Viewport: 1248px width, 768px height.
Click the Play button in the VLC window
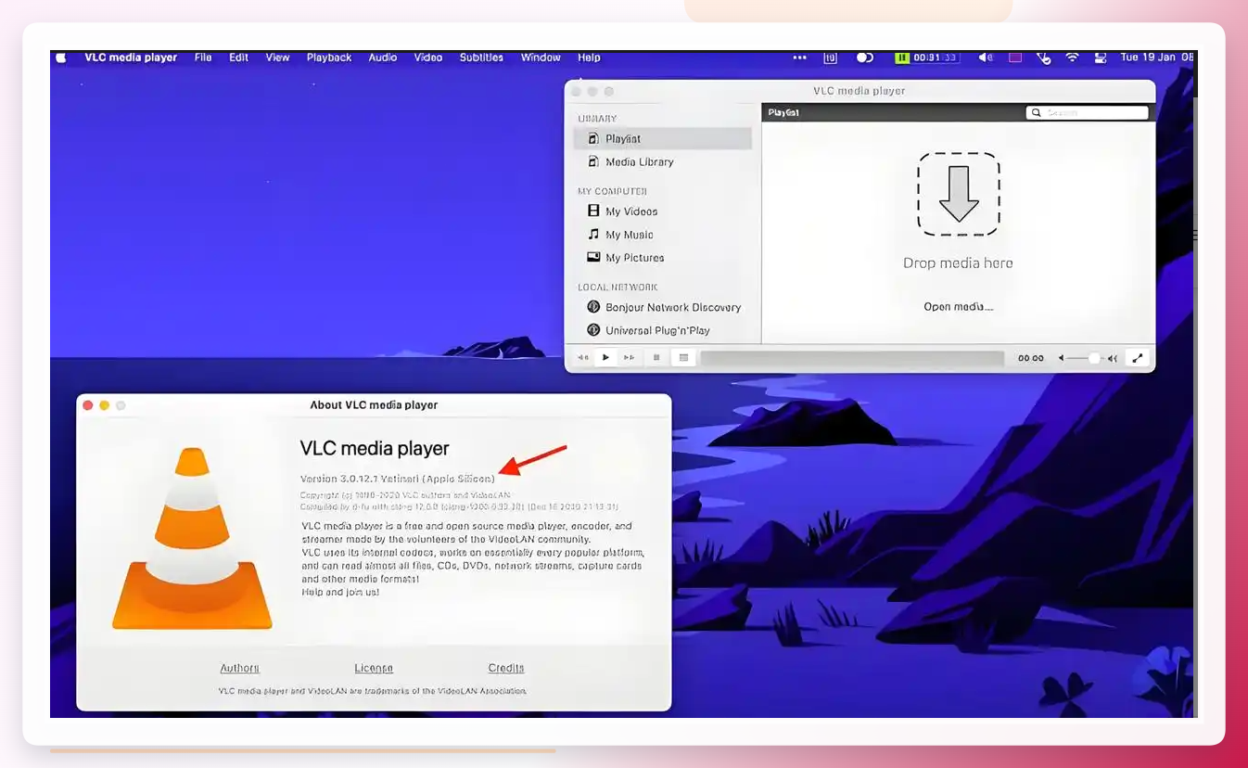point(605,357)
